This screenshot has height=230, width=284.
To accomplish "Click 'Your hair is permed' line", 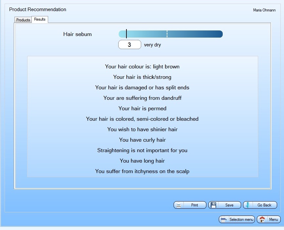I will point(142,109).
